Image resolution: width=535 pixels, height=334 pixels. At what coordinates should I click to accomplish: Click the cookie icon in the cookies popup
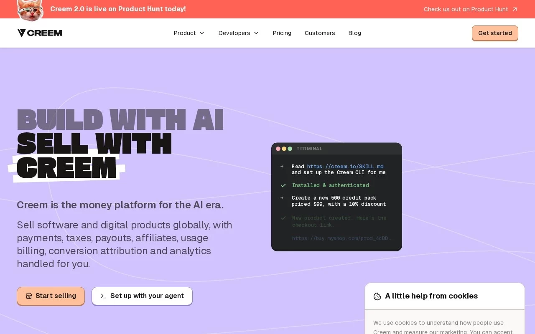click(x=377, y=296)
